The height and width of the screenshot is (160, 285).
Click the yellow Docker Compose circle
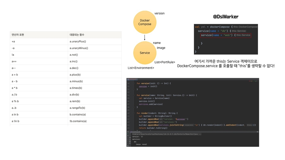[x=145, y=22]
